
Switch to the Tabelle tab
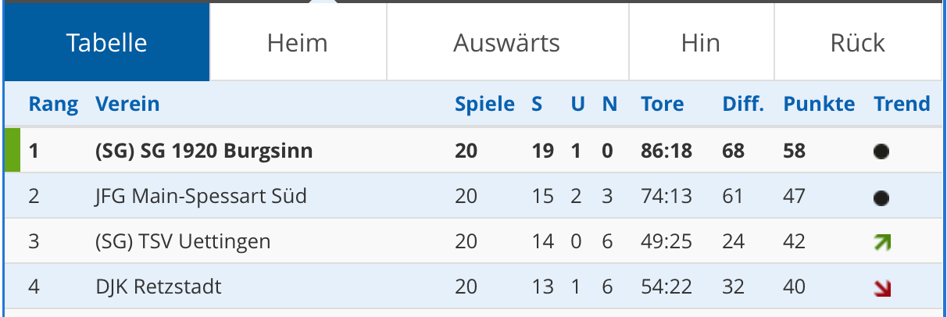click(107, 42)
